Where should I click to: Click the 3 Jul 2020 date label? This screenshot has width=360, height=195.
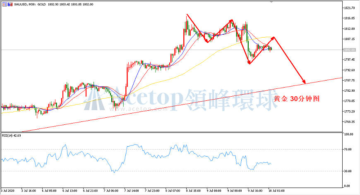coord(7,190)
